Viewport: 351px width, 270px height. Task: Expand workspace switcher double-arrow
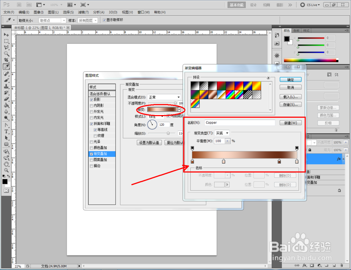[x=290, y=5]
